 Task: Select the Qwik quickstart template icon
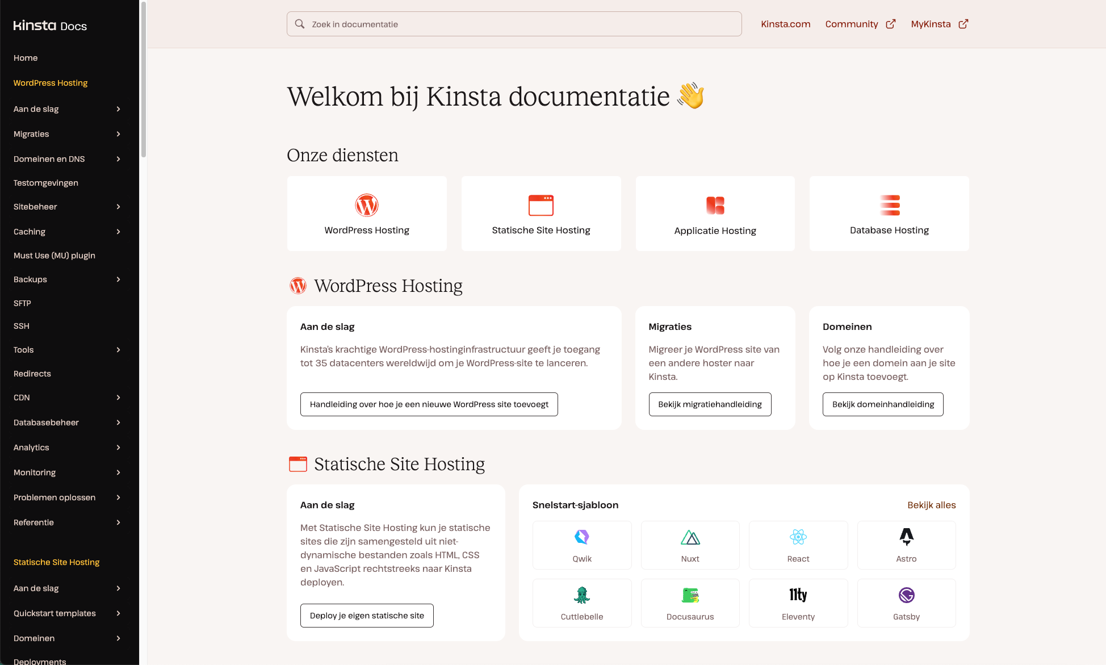(581, 536)
